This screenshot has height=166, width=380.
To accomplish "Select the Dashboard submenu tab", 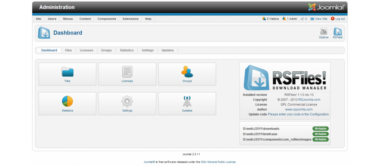I will [49, 50].
